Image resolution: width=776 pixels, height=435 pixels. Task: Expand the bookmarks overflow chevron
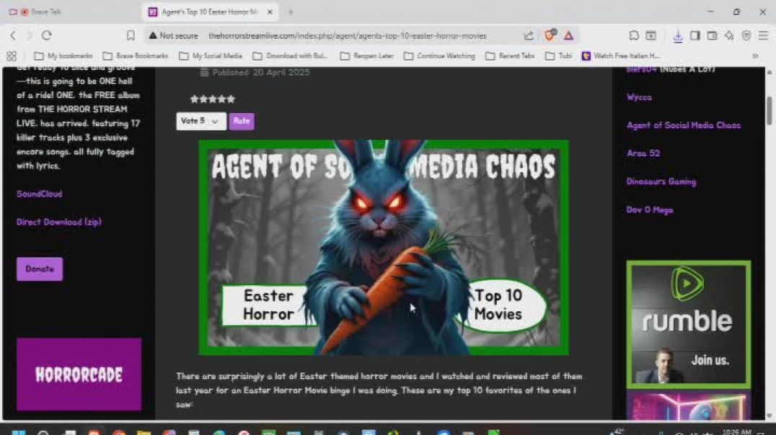point(755,55)
